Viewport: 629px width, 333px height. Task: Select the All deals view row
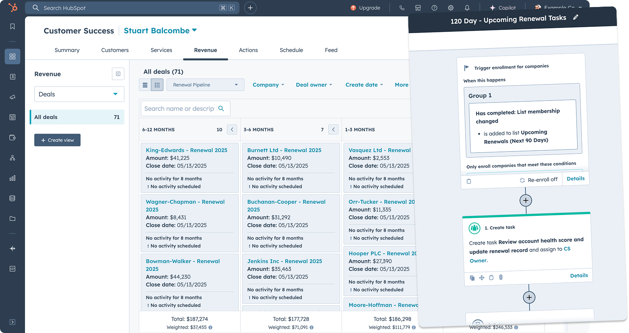(77, 117)
